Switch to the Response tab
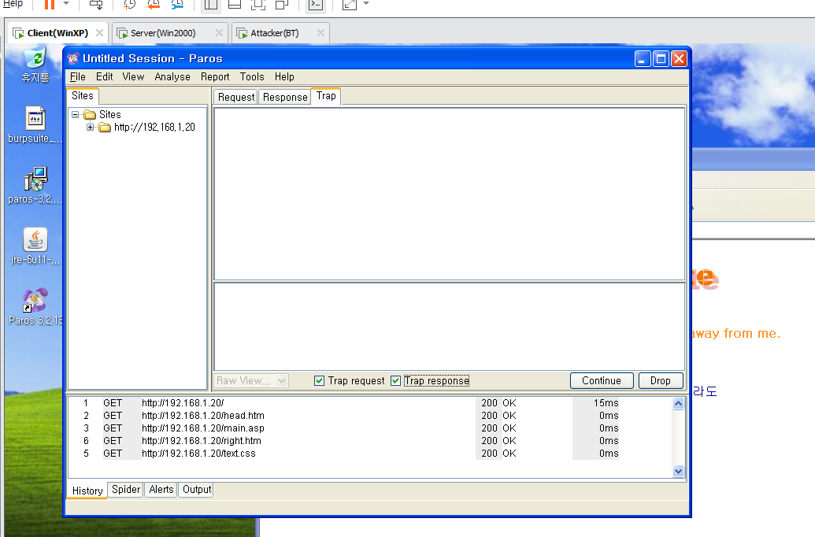Image resolution: width=815 pixels, height=537 pixels. click(285, 97)
